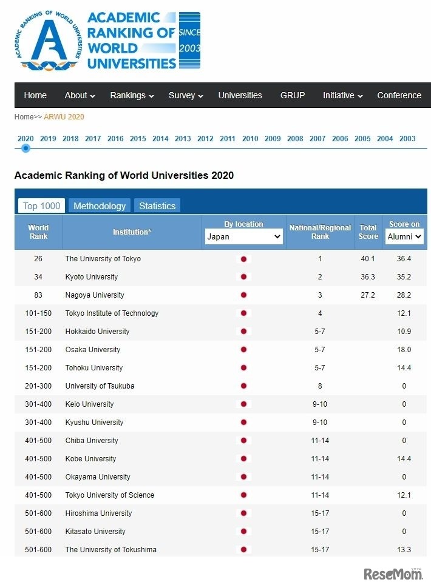This screenshot has width=431, height=588.
Task: Go to Home in navigation bar
Action: pyautogui.click(x=35, y=95)
